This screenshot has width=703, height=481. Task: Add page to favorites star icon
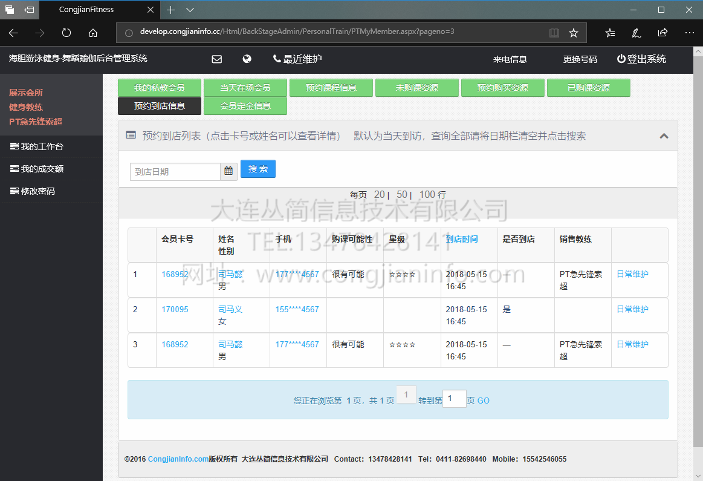pyautogui.click(x=574, y=33)
